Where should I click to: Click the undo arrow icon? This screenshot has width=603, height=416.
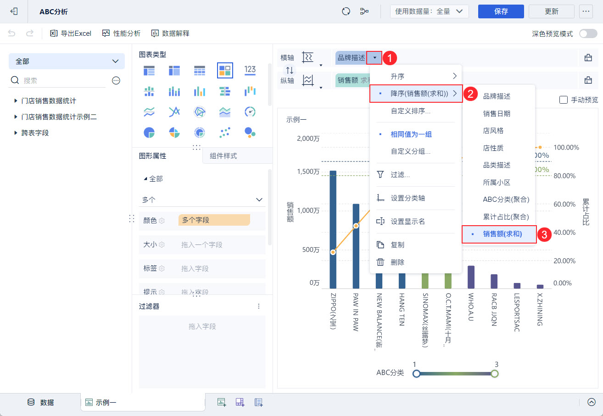[x=12, y=33]
